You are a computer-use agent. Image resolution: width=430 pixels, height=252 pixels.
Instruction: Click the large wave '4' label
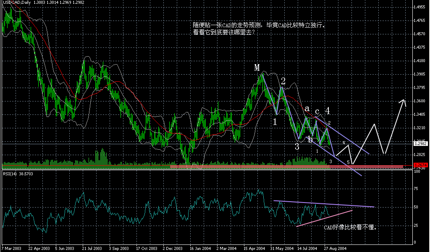(327, 110)
